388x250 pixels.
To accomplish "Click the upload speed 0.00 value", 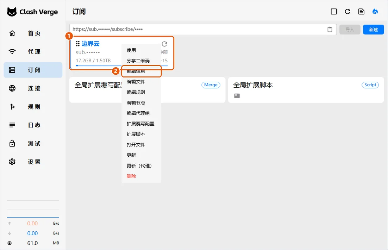I will point(32,224).
